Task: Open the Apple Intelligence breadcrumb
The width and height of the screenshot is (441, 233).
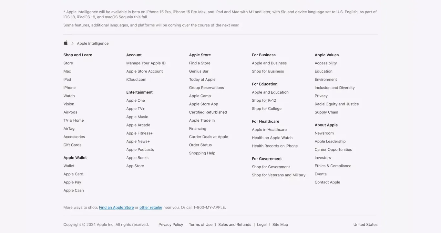Action: click(93, 43)
